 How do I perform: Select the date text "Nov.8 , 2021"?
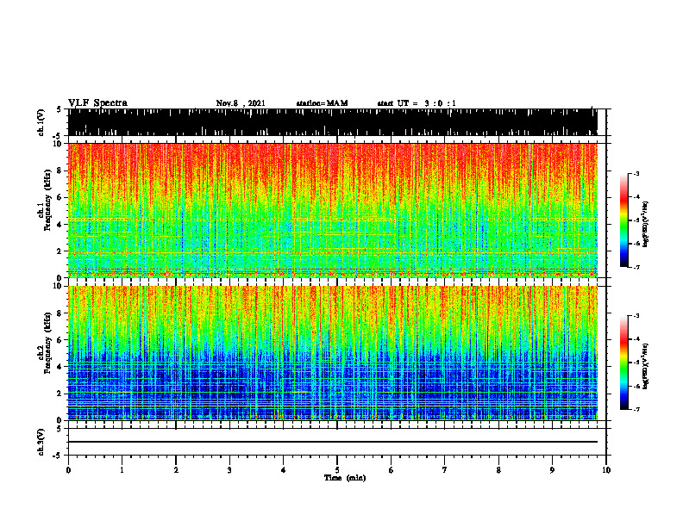[x=241, y=103]
